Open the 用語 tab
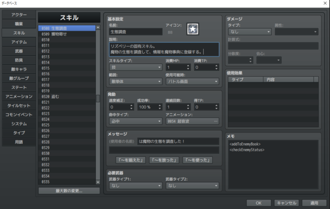 (x=19, y=142)
